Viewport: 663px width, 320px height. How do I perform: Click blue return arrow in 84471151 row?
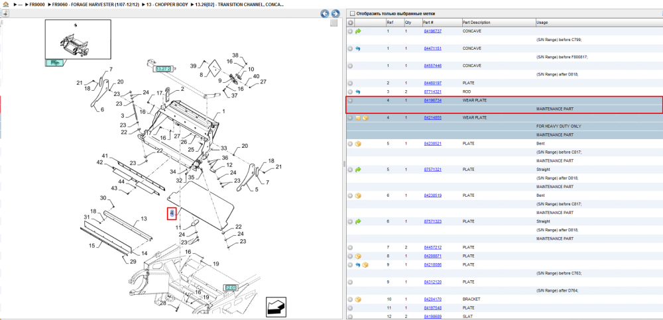358,48
